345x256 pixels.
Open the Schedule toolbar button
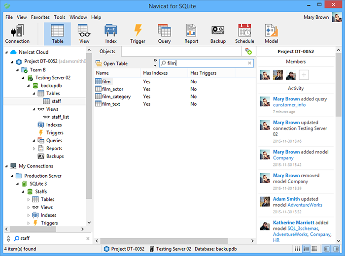point(244,34)
